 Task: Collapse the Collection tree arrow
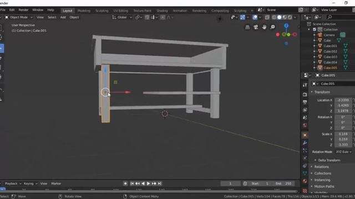[x=309, y=29]
